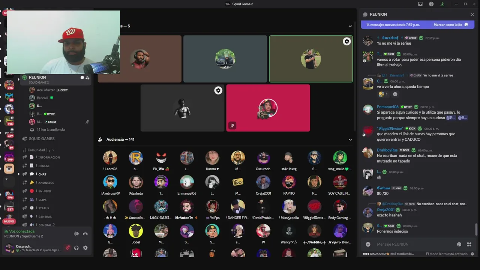Open DrakboyRus profile from chat message
This screenshot has height=270, width=480.
pos(387,150)
